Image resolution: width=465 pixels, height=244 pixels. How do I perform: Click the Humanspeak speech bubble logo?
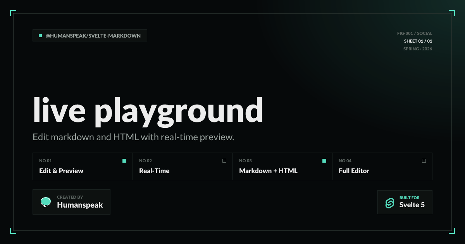(x=46, y=202)
